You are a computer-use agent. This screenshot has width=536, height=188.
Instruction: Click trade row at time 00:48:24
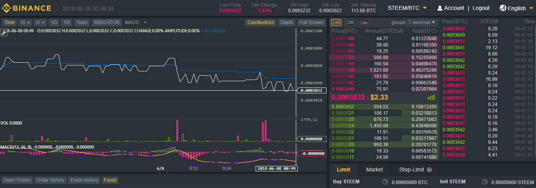[x=488, y=29]
